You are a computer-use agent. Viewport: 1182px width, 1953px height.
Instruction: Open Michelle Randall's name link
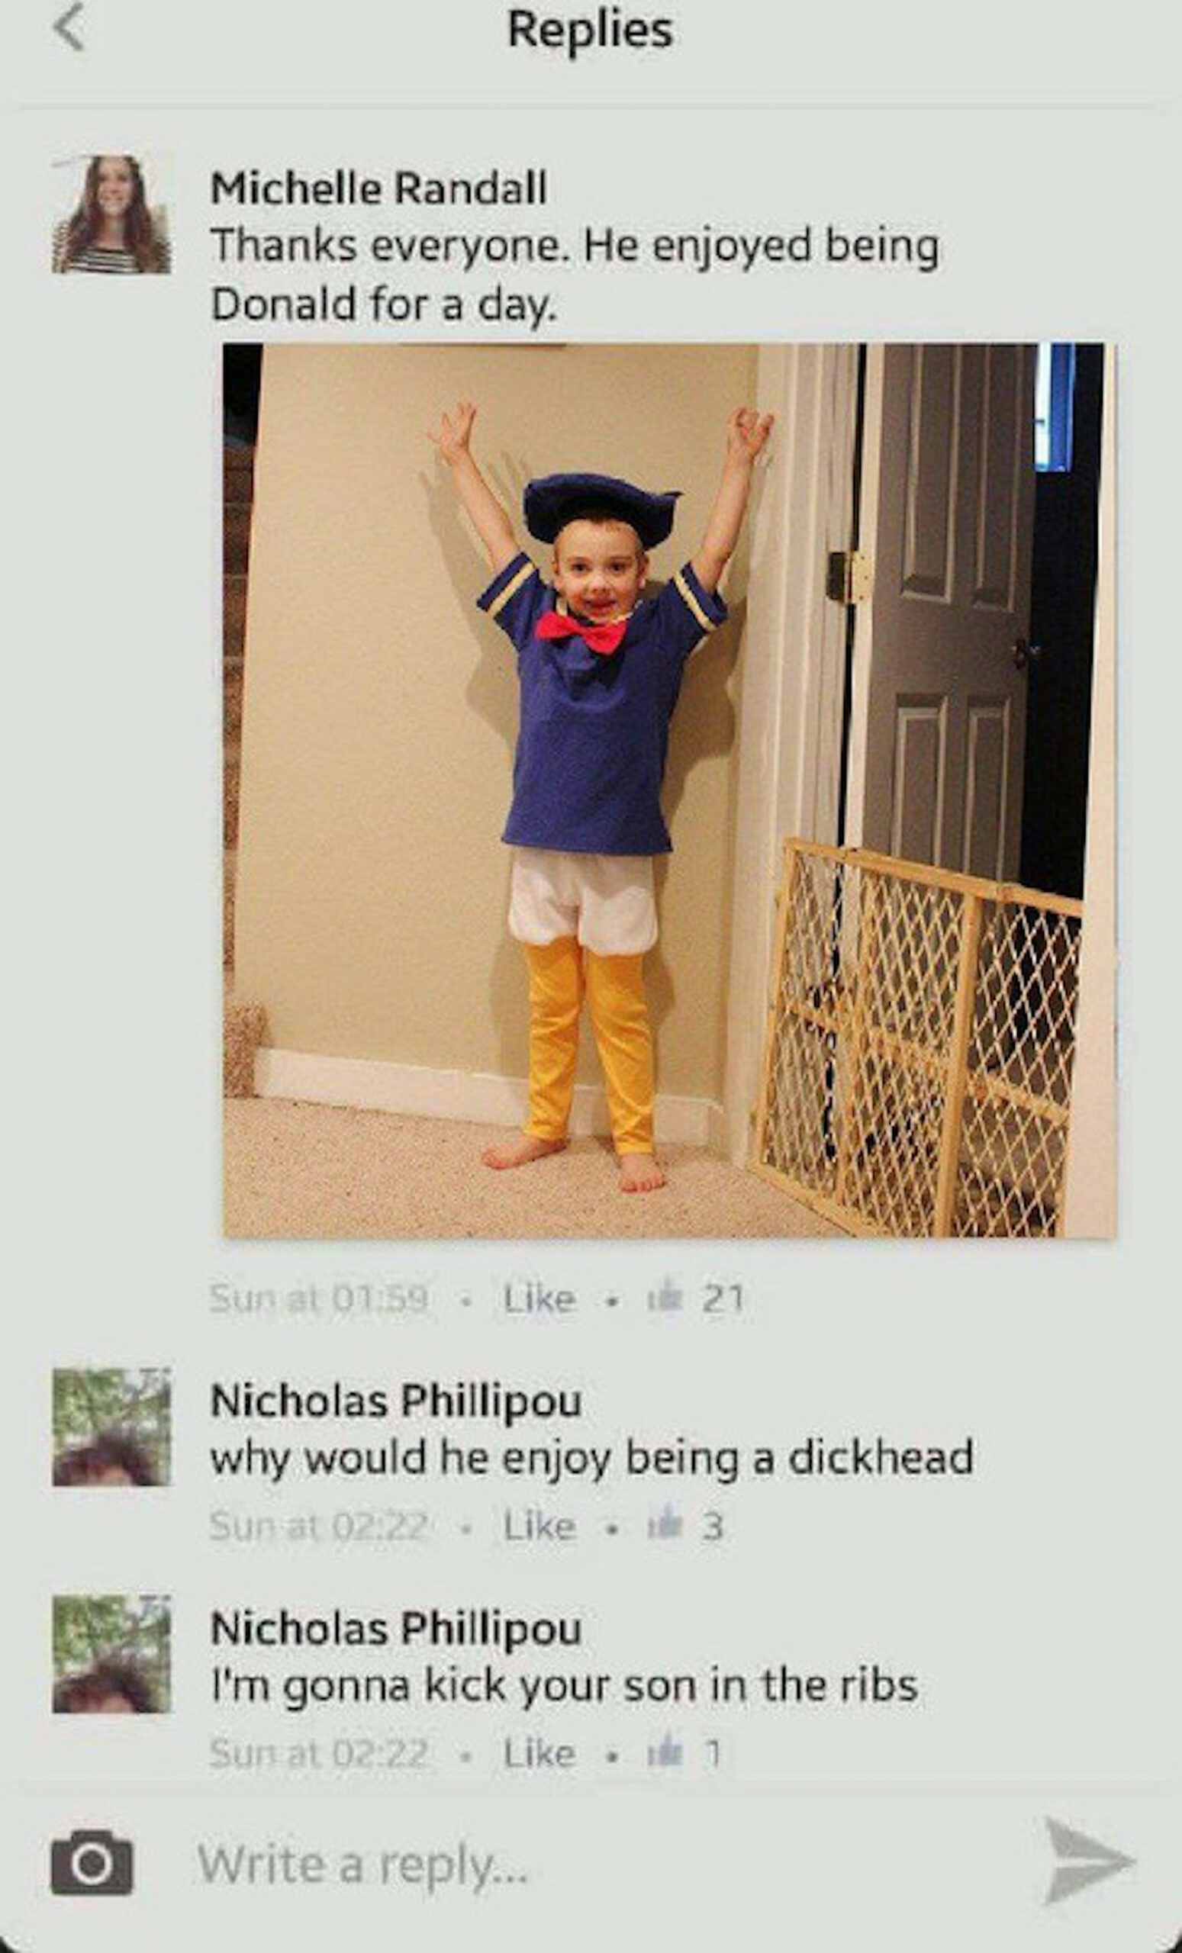point(379,188)
